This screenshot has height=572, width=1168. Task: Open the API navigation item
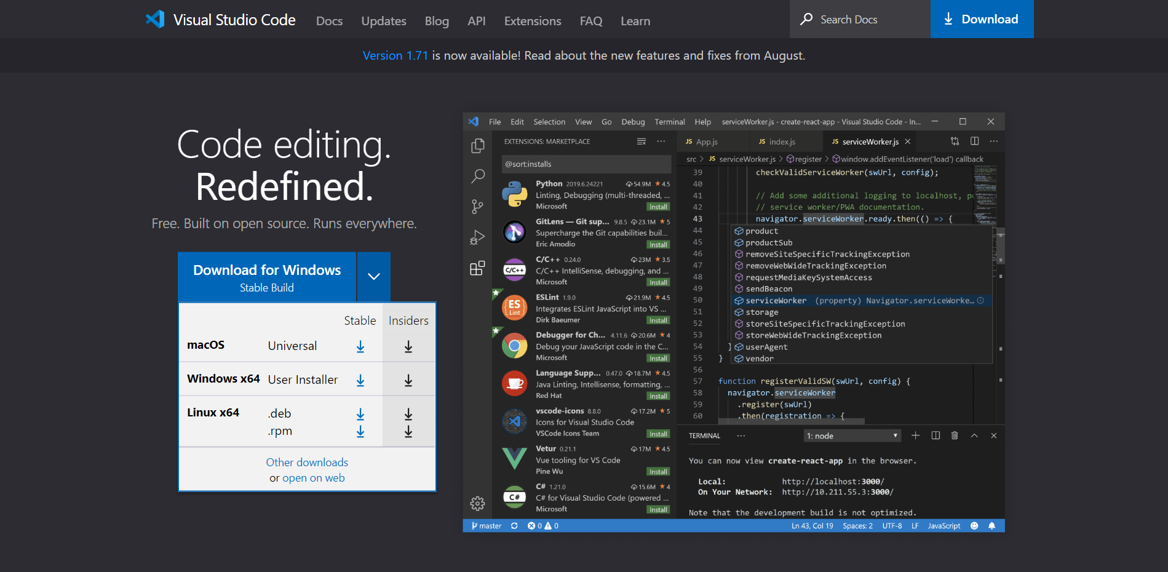point(477,21)
